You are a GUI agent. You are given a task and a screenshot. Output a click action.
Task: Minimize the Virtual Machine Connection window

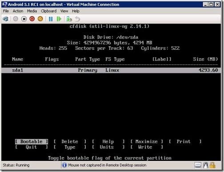(205, 4)
